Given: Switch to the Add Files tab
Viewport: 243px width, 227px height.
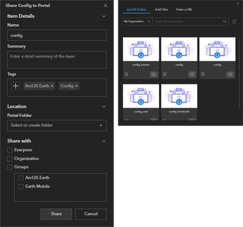Looking at the screenshot, I should 161,10.
